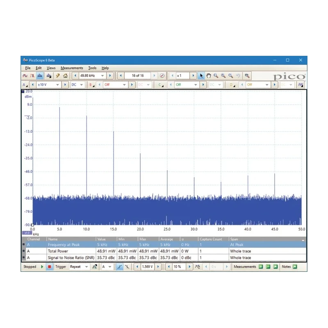
Task: Increase the x 1 zoom factor
Action: tap(193, 76)
